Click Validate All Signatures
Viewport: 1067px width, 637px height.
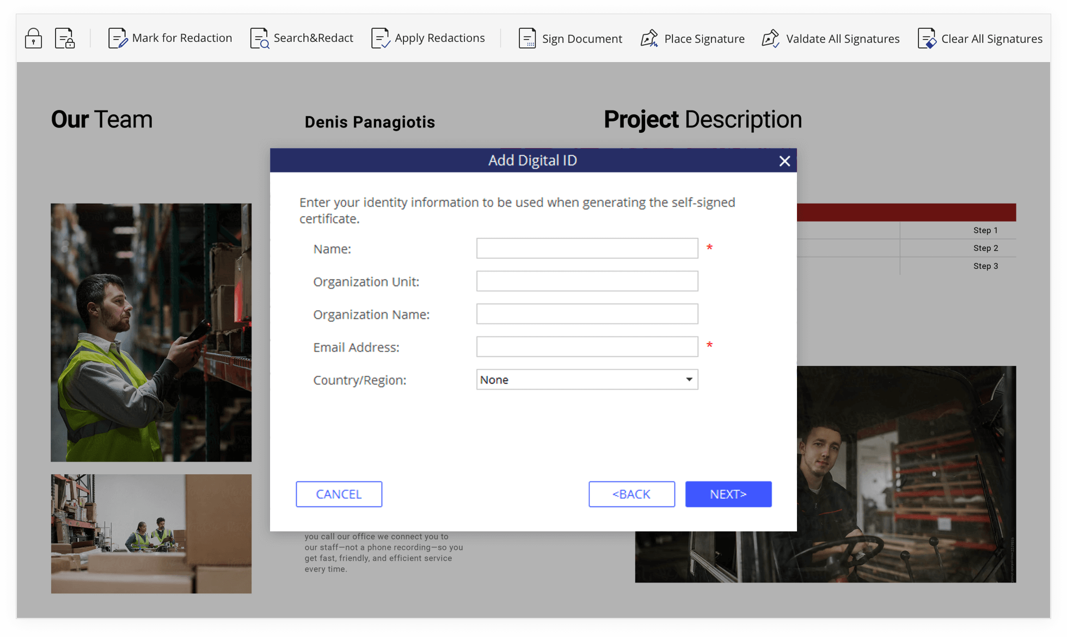(831, 39)
